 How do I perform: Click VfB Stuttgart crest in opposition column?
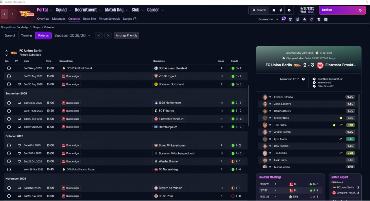click(x=156, y=76)
